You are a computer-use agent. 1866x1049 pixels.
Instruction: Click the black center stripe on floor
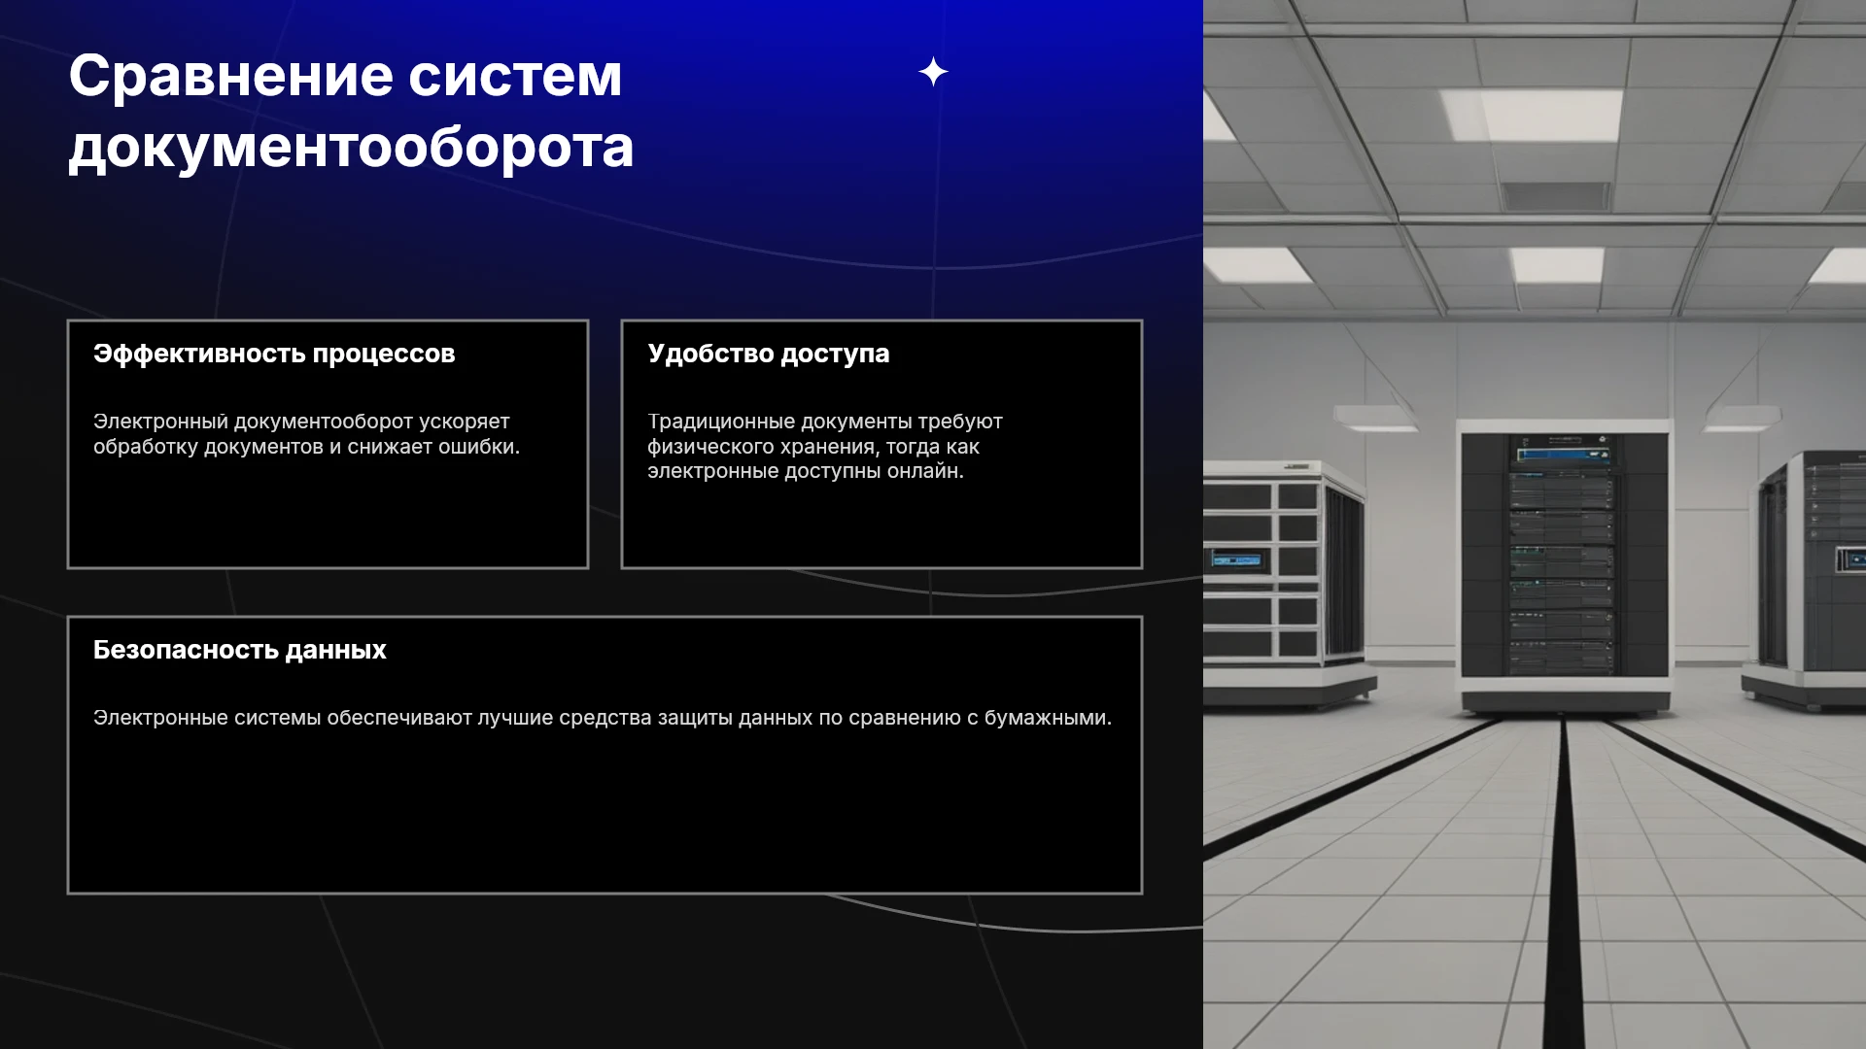pos(1564,884)
